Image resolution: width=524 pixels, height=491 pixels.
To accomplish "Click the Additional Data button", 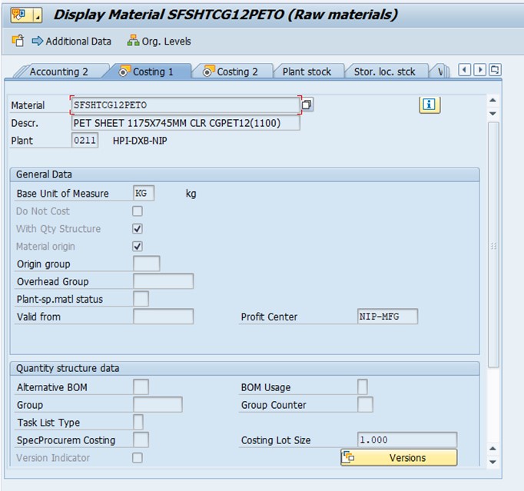I will [71, 41].
